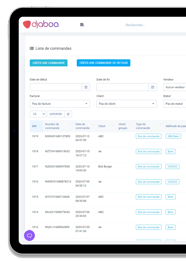186x261 pixels.
Task: Change the 25 rows-per-page selector
Action: [38, 114]
